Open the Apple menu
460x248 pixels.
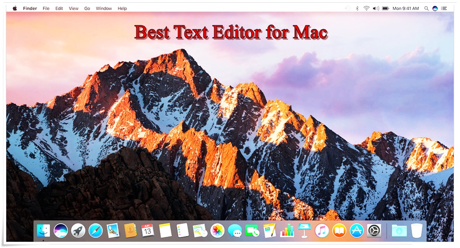15,8
